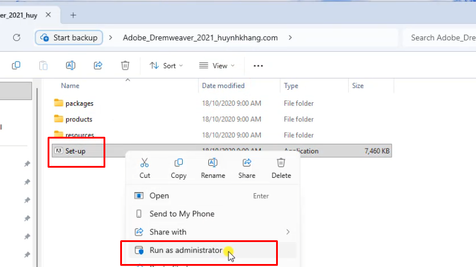Sort by Type column header

(x=291, y=86)
